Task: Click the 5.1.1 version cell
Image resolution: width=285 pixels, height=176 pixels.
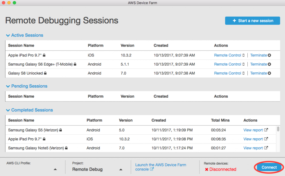Action: [125, 64]
